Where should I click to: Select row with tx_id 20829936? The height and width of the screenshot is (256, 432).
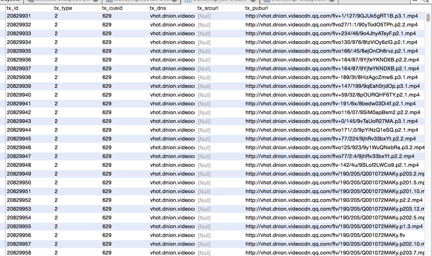215,60
